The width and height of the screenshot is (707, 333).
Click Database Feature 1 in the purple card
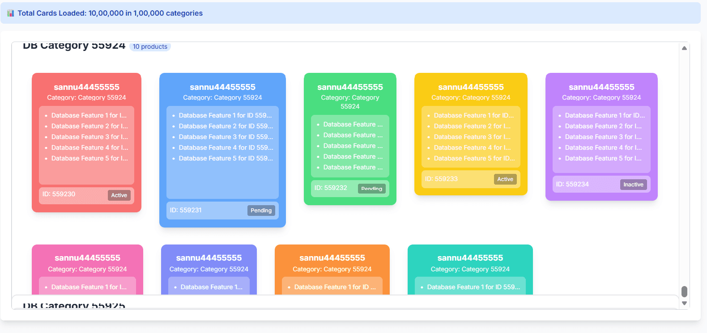coord(605,115)
